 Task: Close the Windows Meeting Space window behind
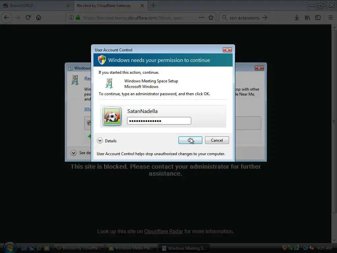coord(259,68)
